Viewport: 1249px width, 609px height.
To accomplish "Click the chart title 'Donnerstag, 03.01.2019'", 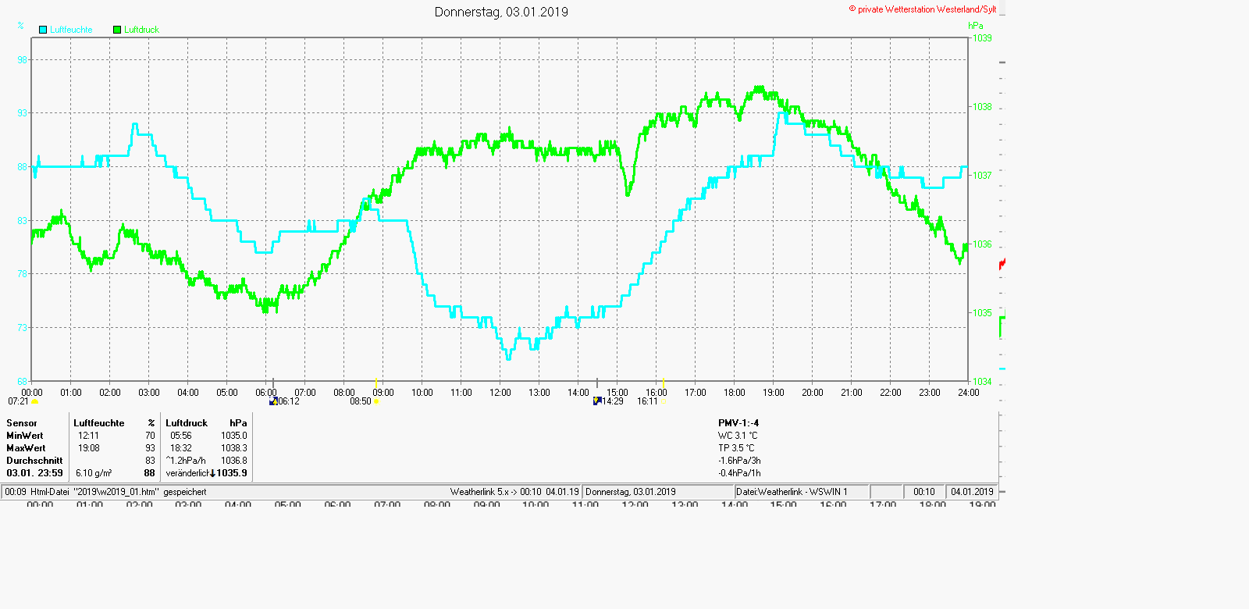I will coord(501,12).
